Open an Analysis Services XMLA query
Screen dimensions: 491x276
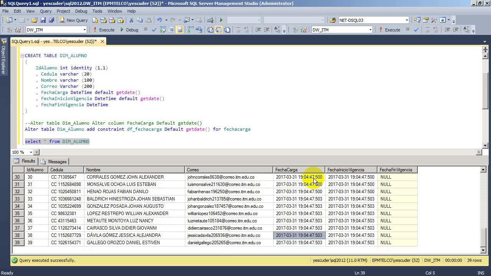coord(120,20)
